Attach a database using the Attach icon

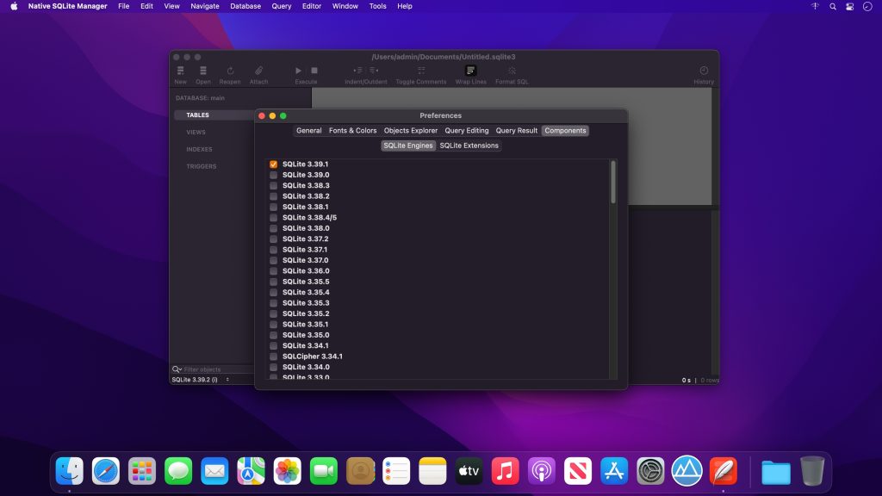(x=258, y=71)
